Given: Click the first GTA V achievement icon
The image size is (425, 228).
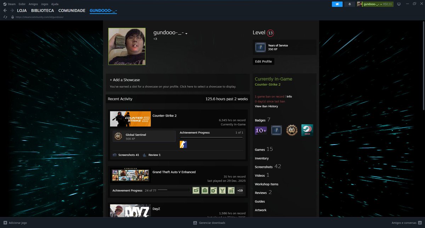Looking at the screenshot, I should 196,191.
